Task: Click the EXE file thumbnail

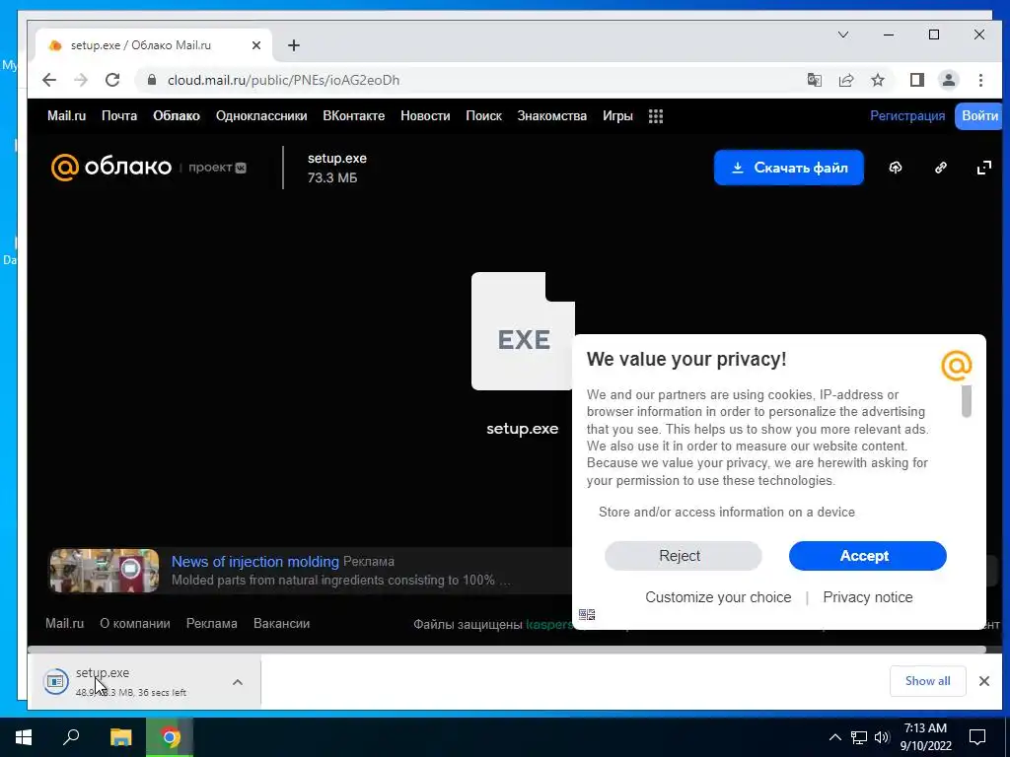Action: (x=523, y=331)
